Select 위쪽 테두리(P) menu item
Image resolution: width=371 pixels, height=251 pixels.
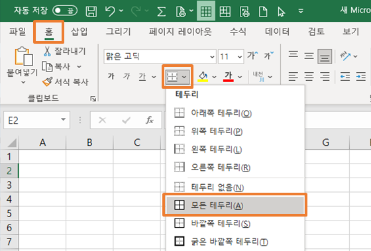235,131
